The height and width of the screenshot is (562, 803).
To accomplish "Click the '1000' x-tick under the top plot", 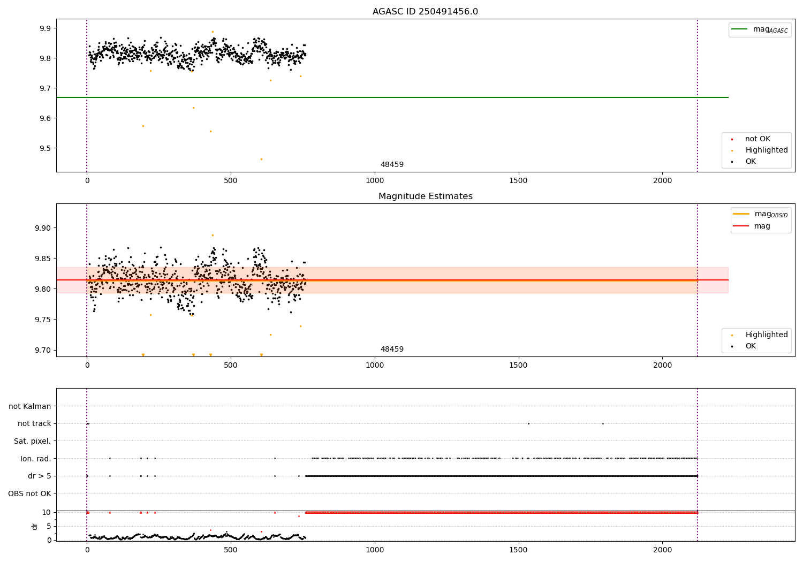I will pos(375,181).
